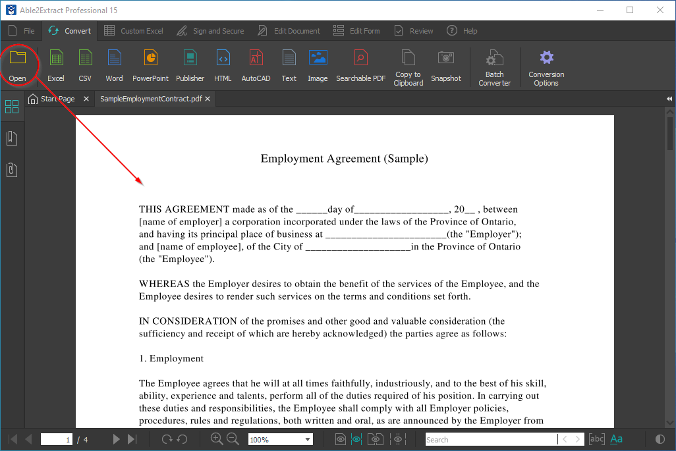Screen dimensions: 676x451
Task: Open the Batch Converter tool
Action: tap(494, 66)
